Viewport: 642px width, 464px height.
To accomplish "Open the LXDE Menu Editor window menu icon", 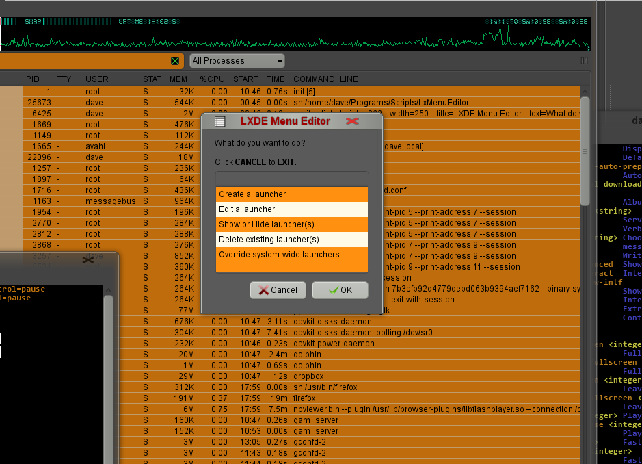I will pos(220,121).
